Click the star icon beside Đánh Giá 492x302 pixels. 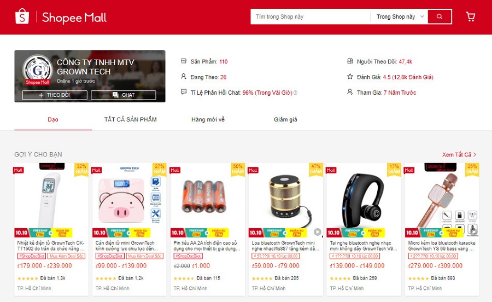point(350,76)
